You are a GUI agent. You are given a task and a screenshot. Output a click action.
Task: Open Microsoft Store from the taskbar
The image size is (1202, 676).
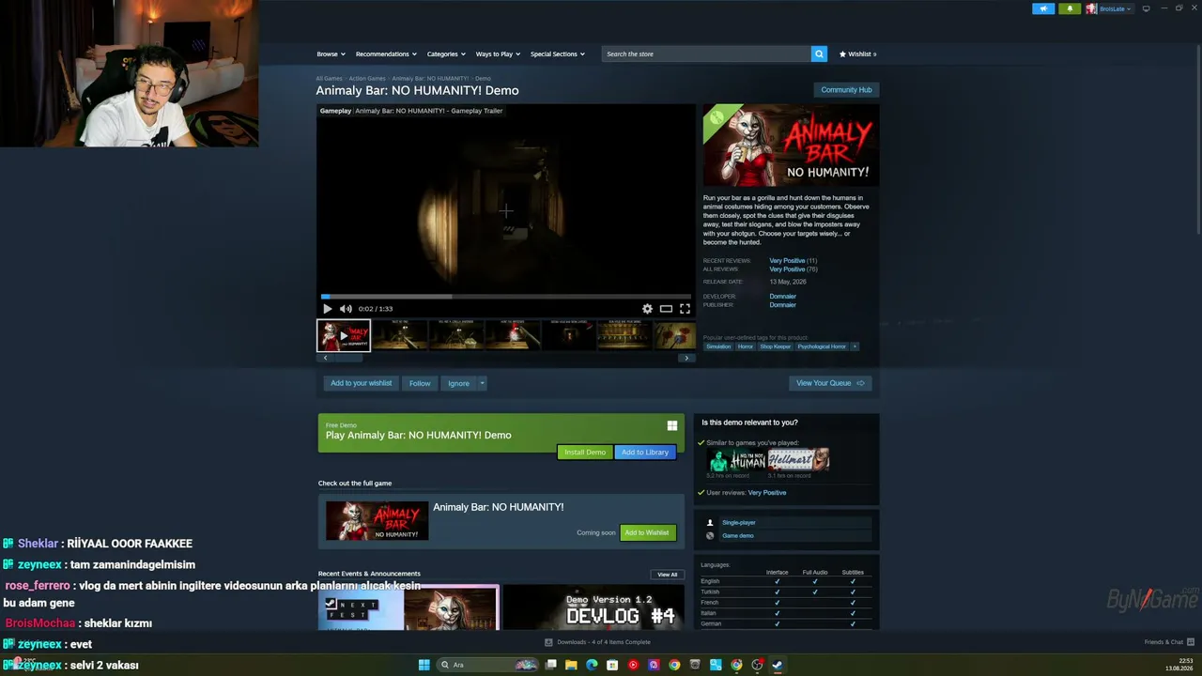(612, 665)
